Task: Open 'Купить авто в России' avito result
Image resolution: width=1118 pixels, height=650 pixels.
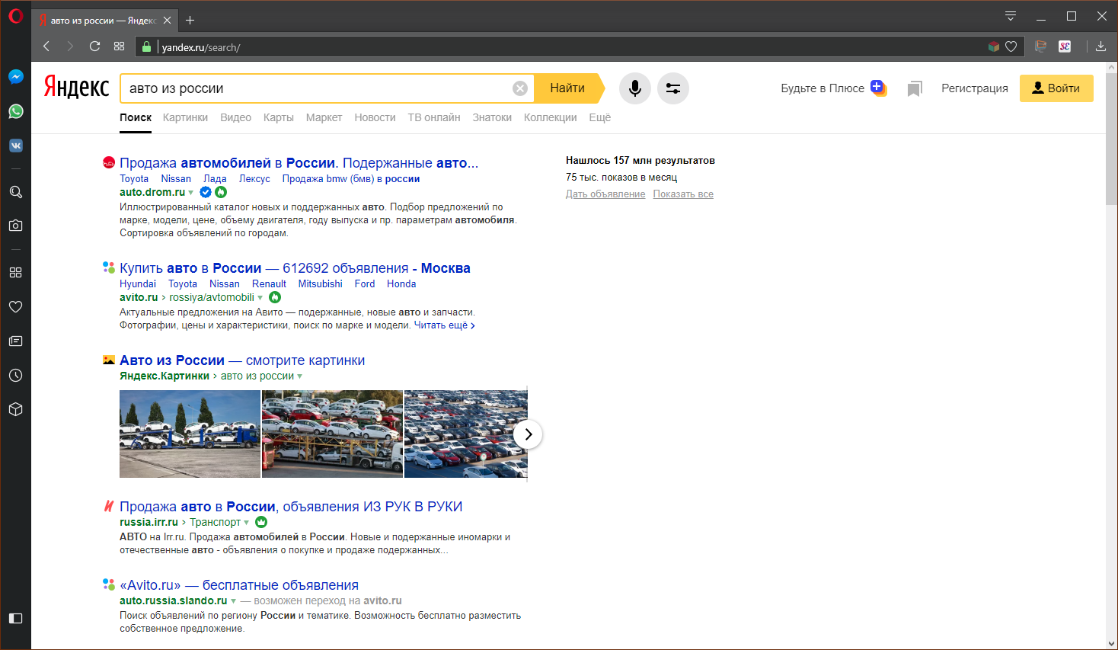Action: point(295,268)
